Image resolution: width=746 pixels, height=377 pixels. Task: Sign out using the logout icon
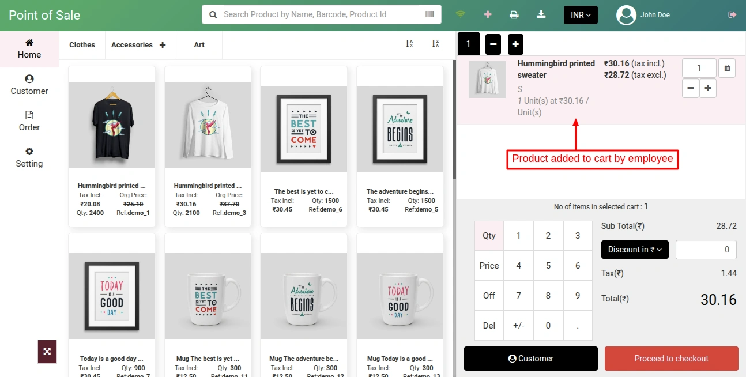point(732,14)
